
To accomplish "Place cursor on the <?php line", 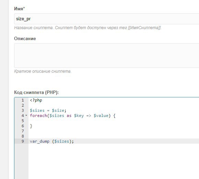I will (36, 100).
